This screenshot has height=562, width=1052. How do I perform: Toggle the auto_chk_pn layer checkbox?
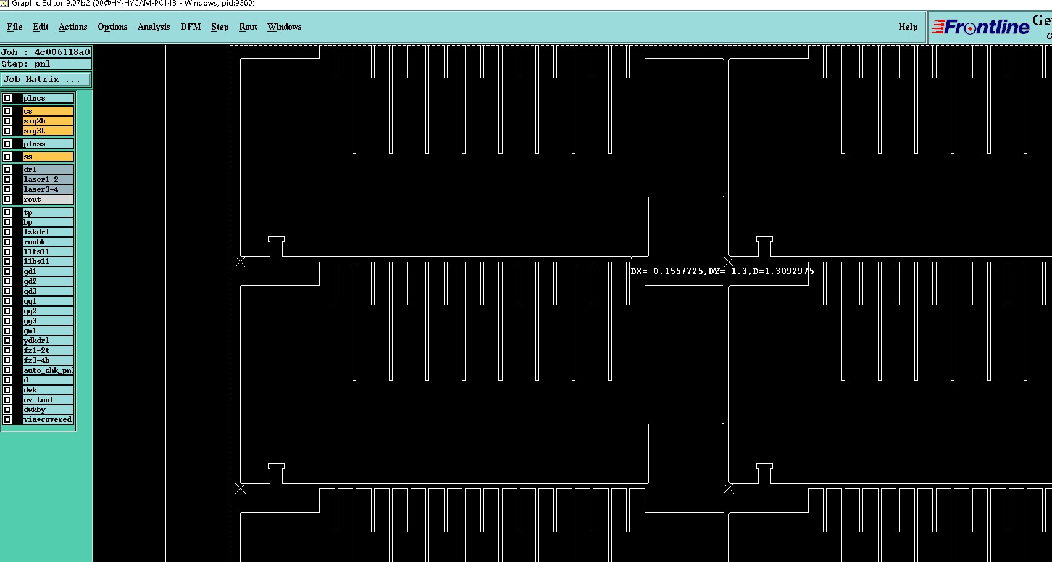coord(7,370)
